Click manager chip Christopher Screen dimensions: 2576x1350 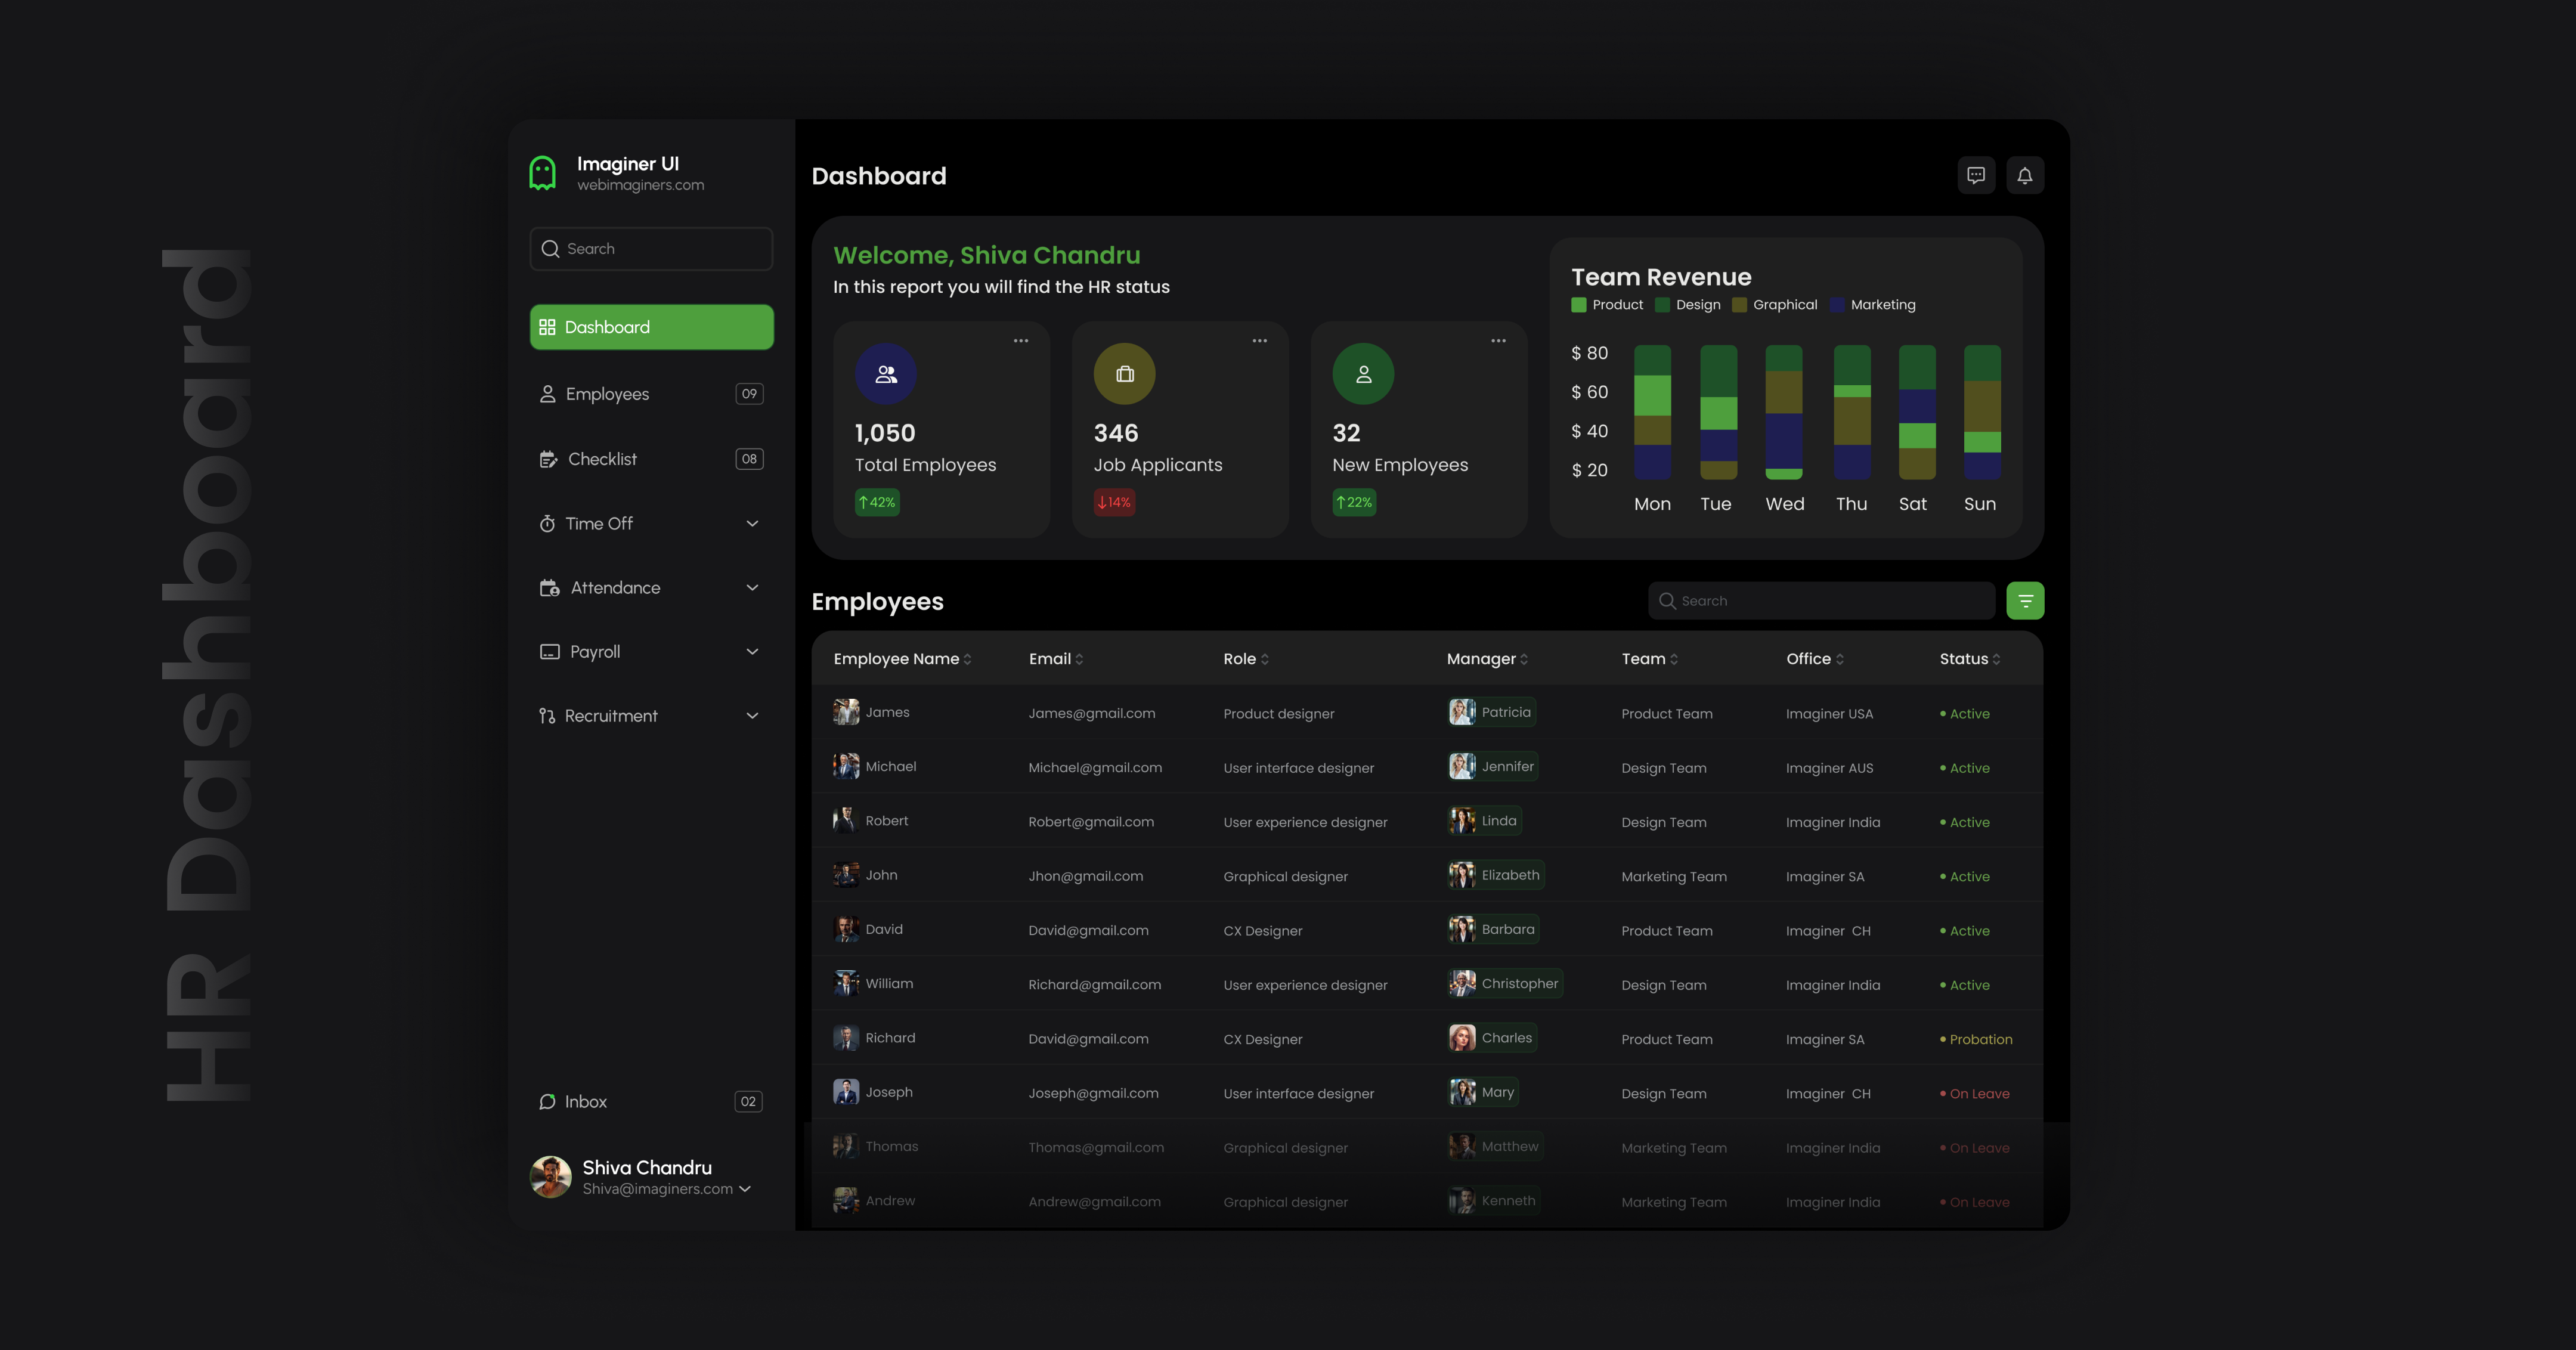(1505, 984)
